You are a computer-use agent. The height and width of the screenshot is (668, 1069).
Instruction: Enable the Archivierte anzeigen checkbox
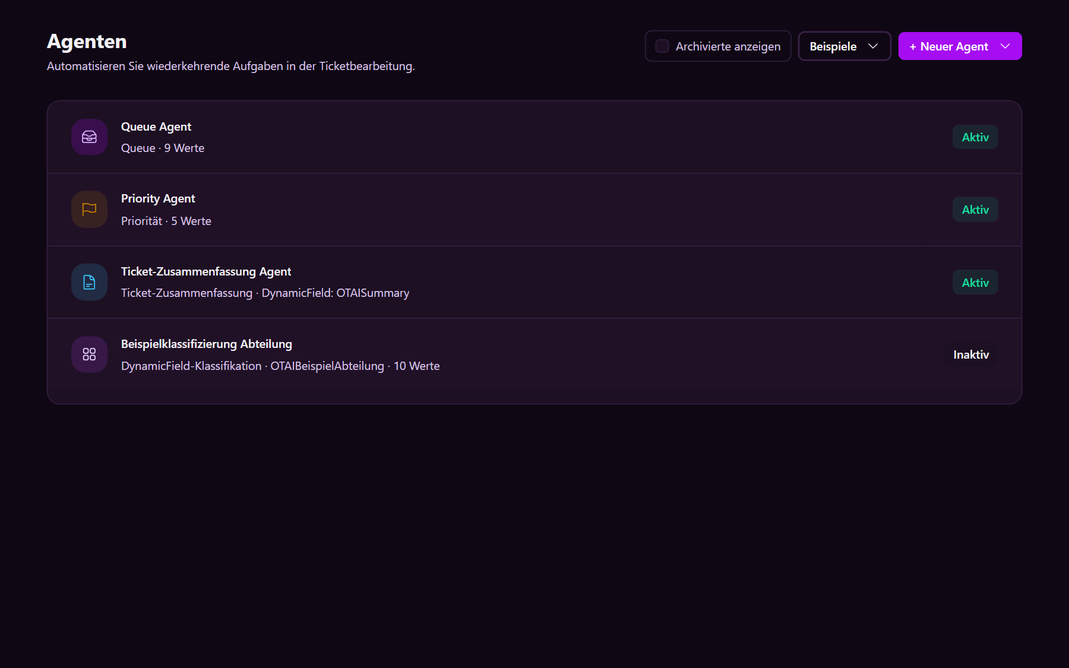pyautogui.click(x=662, y=46)
